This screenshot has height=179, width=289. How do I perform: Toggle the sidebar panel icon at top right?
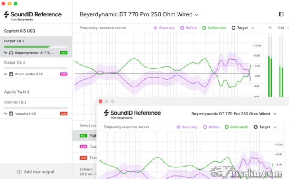click(x=281, y=14)
